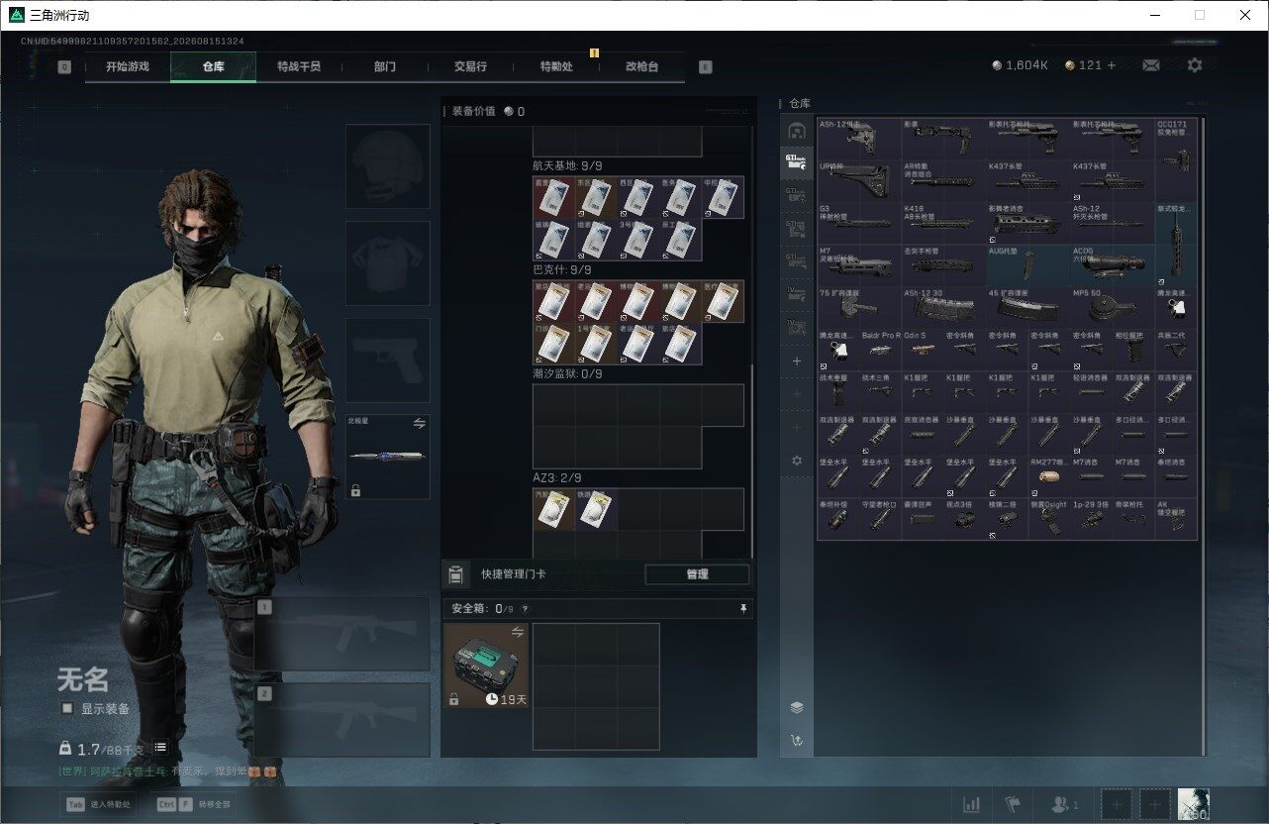Click the 潮汐监狱: 0/9 label

click(567, 374)
